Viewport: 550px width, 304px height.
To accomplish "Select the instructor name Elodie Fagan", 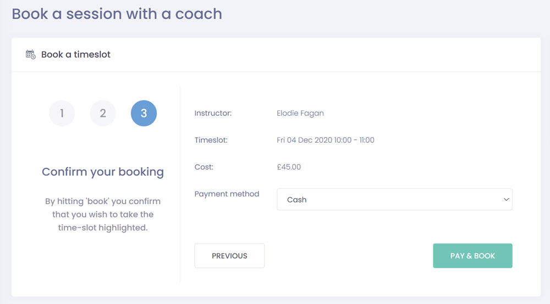I will click(300, 114).
